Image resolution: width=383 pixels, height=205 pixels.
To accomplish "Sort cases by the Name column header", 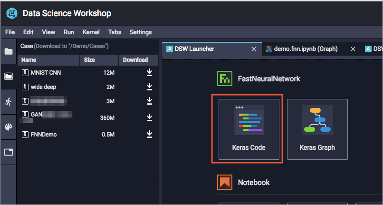I will click(48, 60).
